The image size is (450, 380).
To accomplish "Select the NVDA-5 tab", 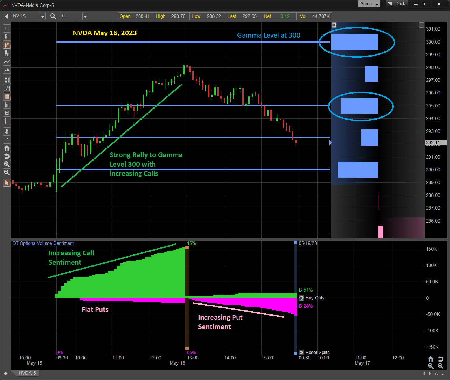I will pyautogui.click(x=27, y=373).
